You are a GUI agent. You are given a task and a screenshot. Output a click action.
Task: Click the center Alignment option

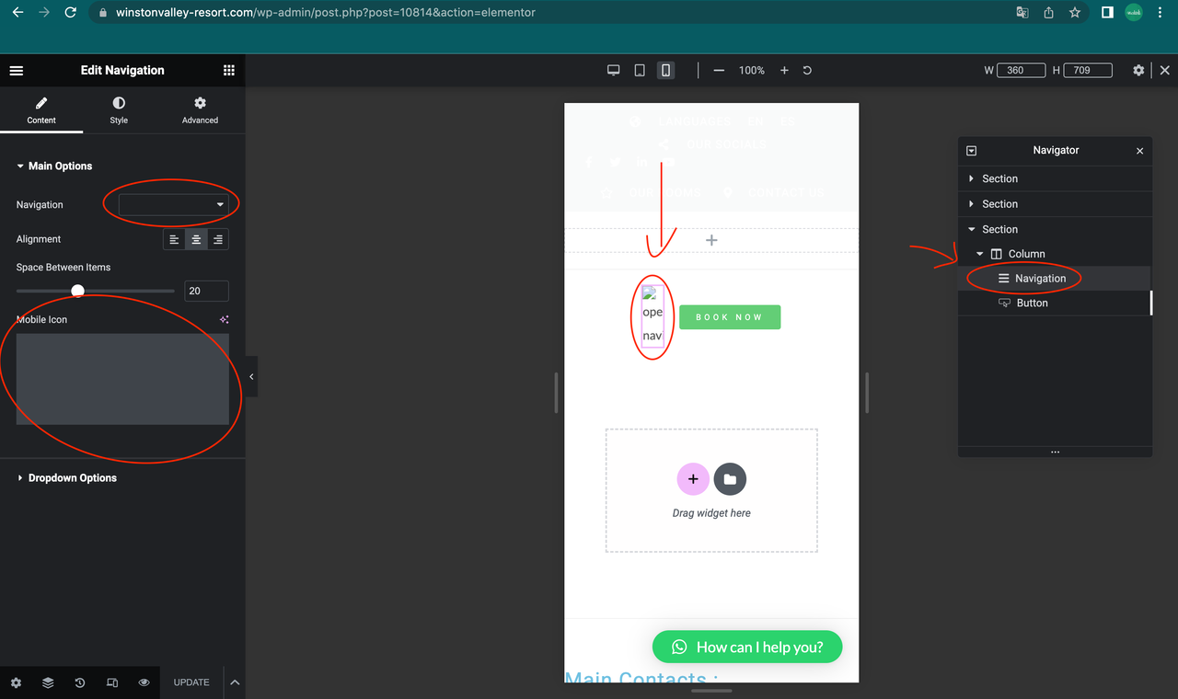tap(196, 238)
